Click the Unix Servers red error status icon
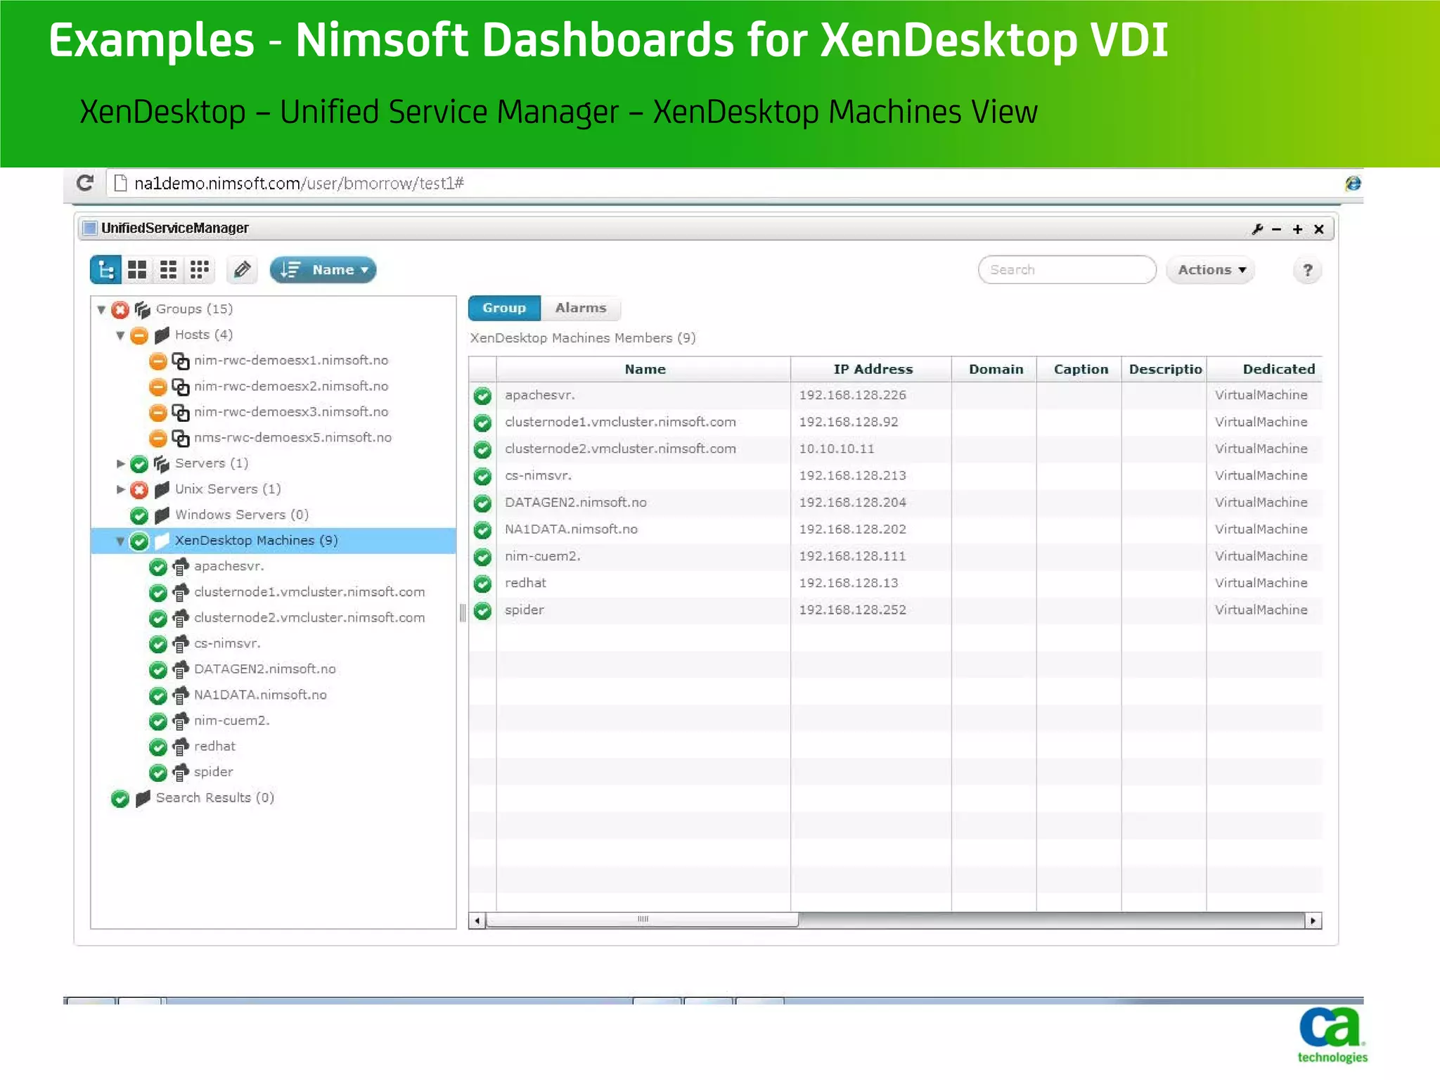Screen dimensions: 1440x1080 [x=139, y=490]
